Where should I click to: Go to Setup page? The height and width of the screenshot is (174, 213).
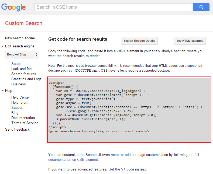[x=16, y=64]
